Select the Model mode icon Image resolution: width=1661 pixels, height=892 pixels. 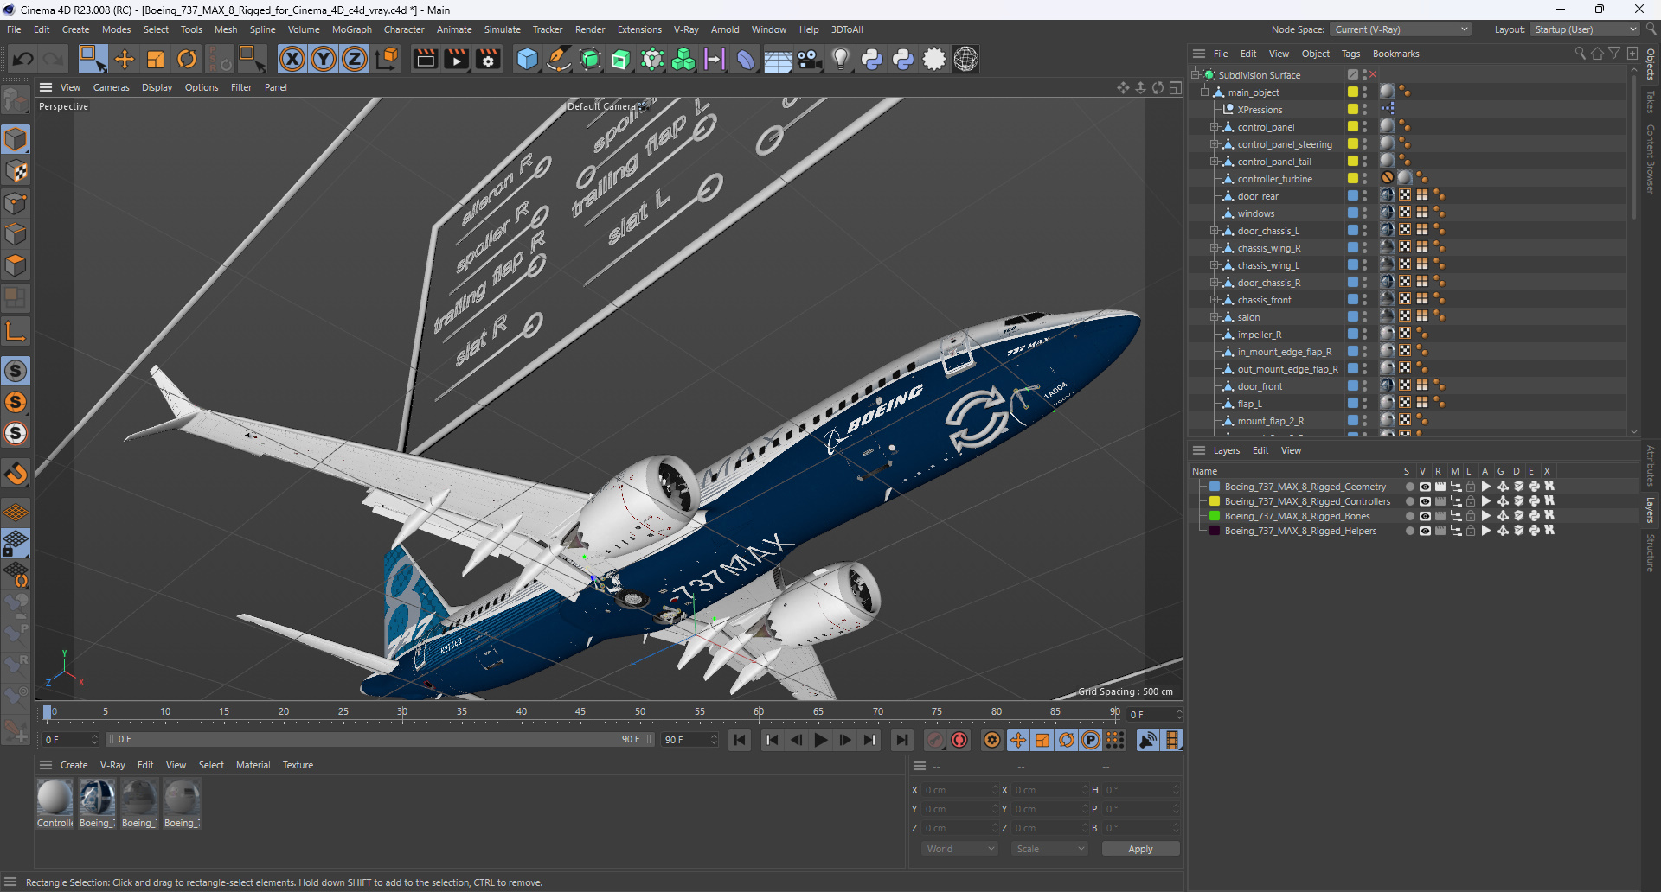[16, 139]
